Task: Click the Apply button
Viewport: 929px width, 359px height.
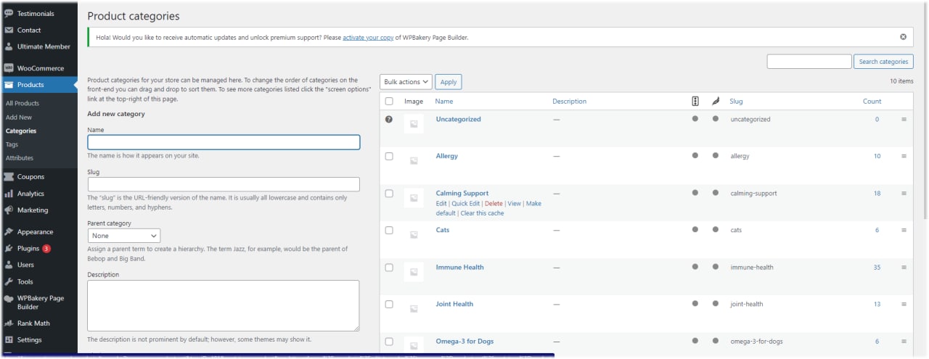Action: pos(449,82)
